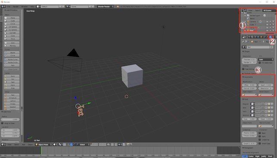Toggle the Small Caps checkbox
This screenshot has width=277, height=158.
point(260,143)
